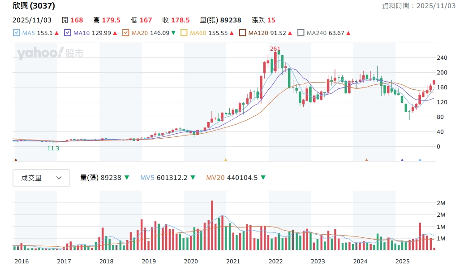Click the dark brown triangle marker near 2016
The image size is (464, 271).
[x=16, y=160]
